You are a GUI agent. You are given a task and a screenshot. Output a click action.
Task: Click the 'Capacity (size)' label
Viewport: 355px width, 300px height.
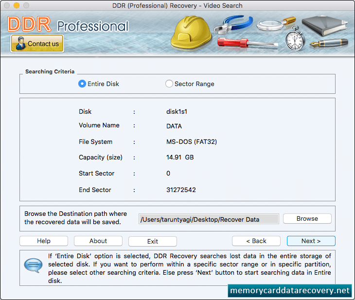pos(101,158)
